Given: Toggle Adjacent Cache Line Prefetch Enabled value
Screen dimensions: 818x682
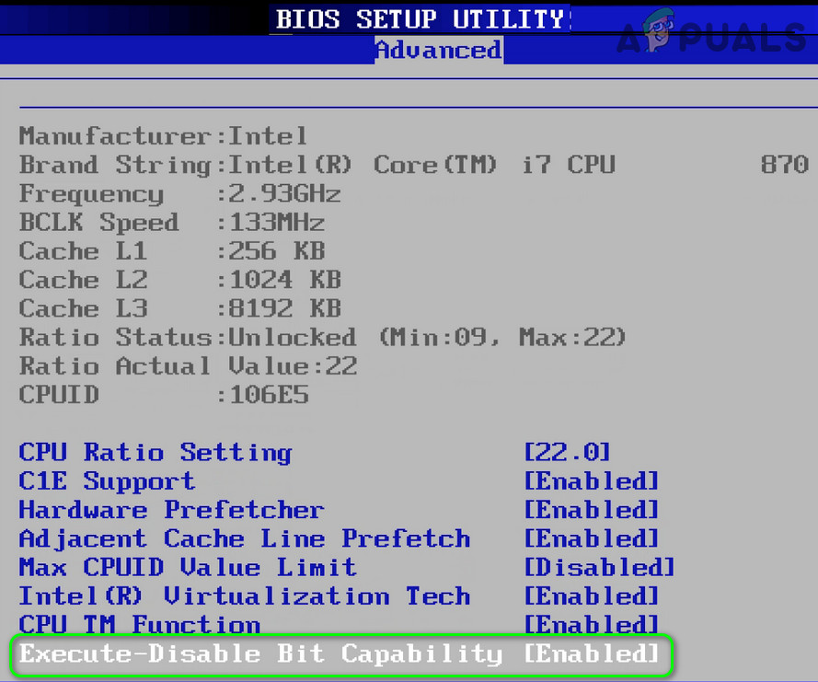Looking at the screenshot, I should tap(591, 538).
